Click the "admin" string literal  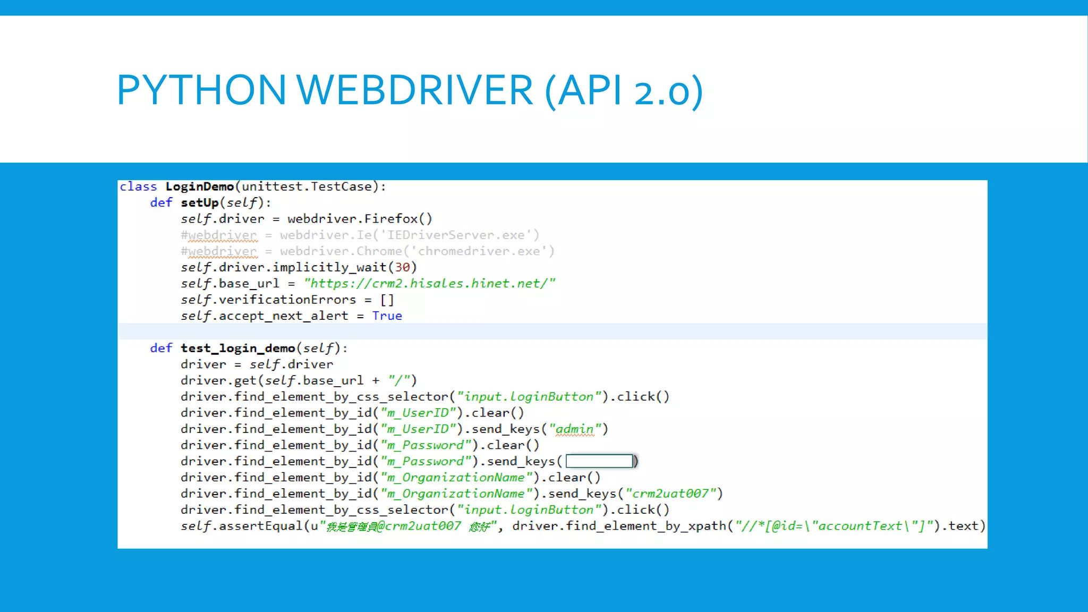point(575,429)
